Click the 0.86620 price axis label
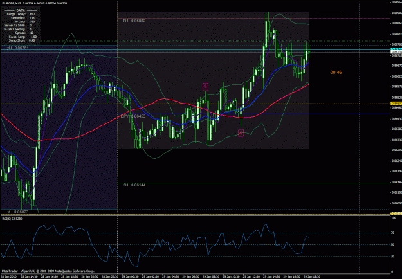Viewport: 402px width, 279px height. (x=397, y=76)
